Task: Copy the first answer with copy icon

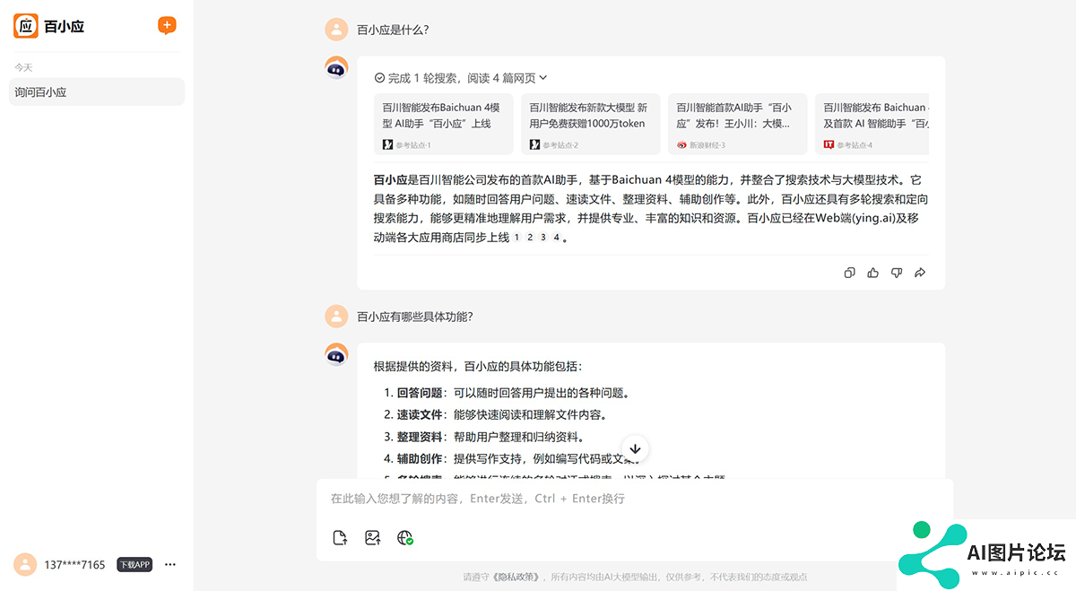Action: coord(850,273)
